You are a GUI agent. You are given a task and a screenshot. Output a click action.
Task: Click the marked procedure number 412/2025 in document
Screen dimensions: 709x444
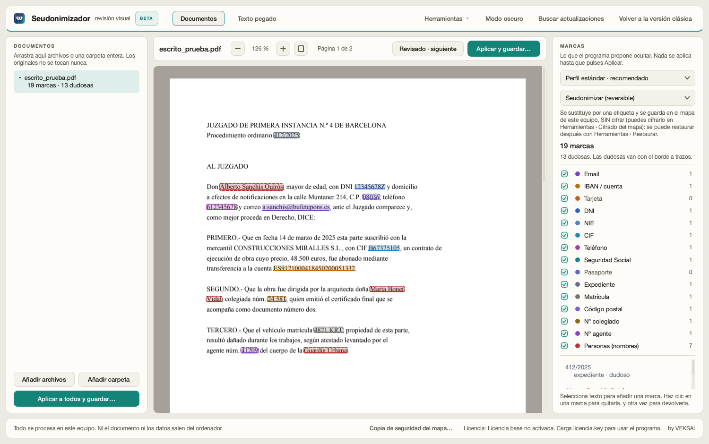(286, 135)
